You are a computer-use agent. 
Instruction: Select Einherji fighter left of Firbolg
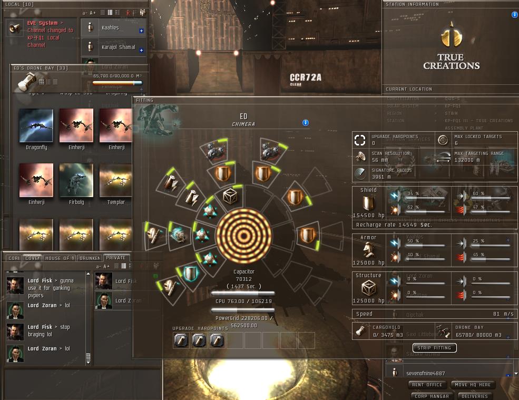click(36, 180)
